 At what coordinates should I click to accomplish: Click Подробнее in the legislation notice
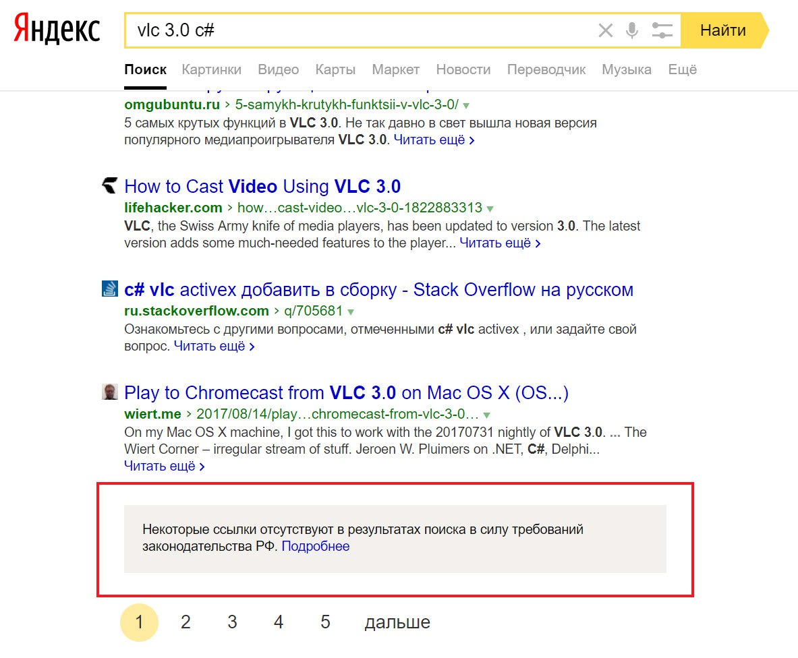[316, 546]
